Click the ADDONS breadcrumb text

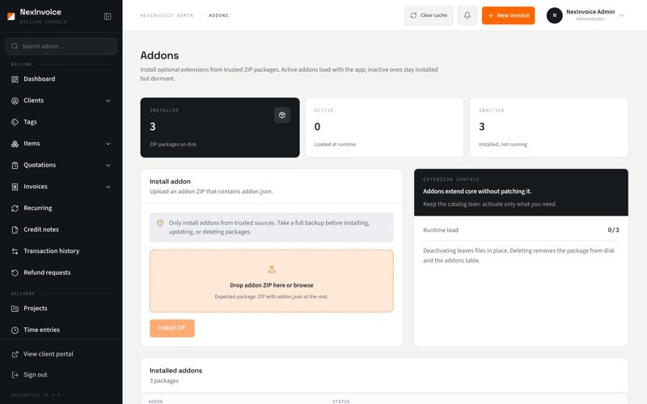pos(218,15)
